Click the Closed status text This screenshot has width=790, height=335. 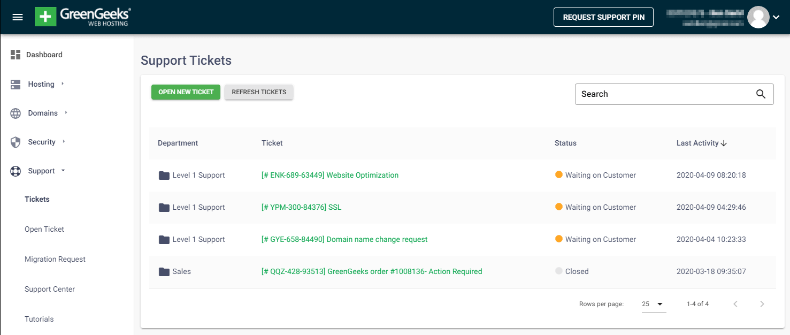(x=577, y=271)
